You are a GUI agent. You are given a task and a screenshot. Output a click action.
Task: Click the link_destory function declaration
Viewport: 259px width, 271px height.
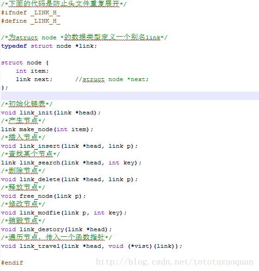57,229
